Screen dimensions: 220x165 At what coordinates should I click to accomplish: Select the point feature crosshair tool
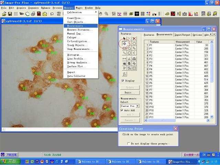coord(124,44)
